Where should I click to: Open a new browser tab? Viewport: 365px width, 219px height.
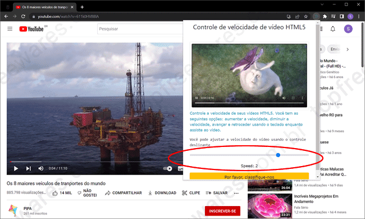82,7
